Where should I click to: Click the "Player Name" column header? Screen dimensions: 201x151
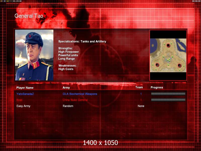click(25, 88)
